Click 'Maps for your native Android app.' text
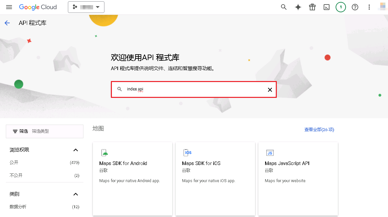The height and width of the screenshot is (217, 388). point(130,181)
